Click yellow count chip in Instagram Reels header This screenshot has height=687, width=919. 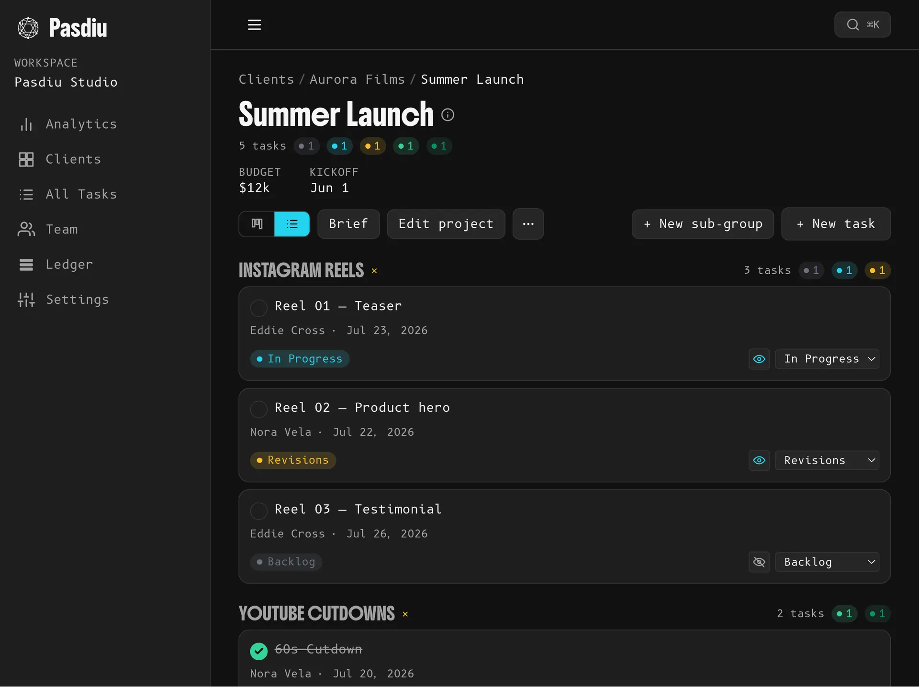point(877,270)
